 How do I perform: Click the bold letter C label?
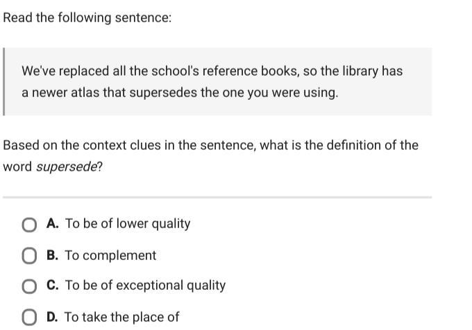(52, 285)
